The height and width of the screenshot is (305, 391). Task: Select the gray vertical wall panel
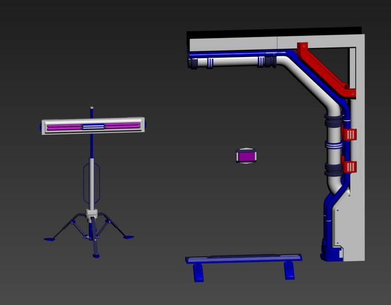tap(357, 154)
